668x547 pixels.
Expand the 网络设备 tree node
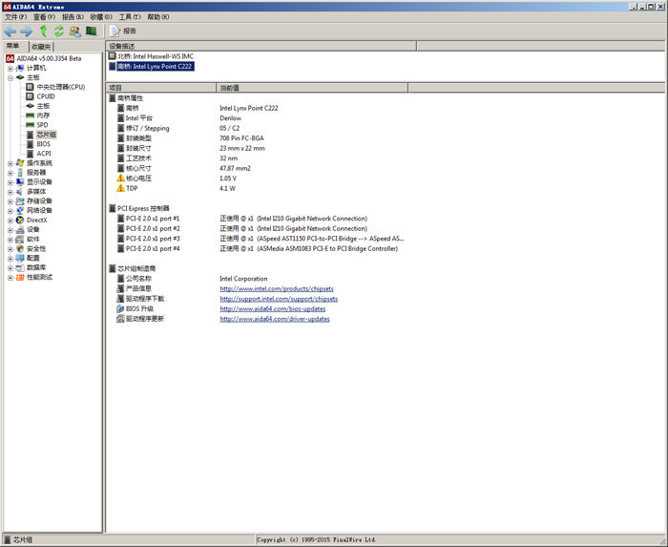(10, 210)
